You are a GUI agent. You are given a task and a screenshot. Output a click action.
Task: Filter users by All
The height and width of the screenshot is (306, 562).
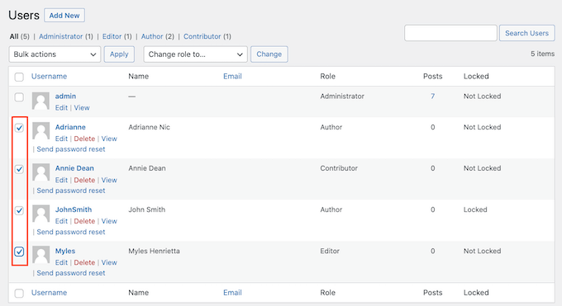(14, 36)
